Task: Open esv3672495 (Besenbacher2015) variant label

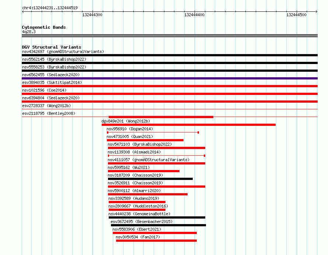Action: pyautogui.click(x=142, y=222)
